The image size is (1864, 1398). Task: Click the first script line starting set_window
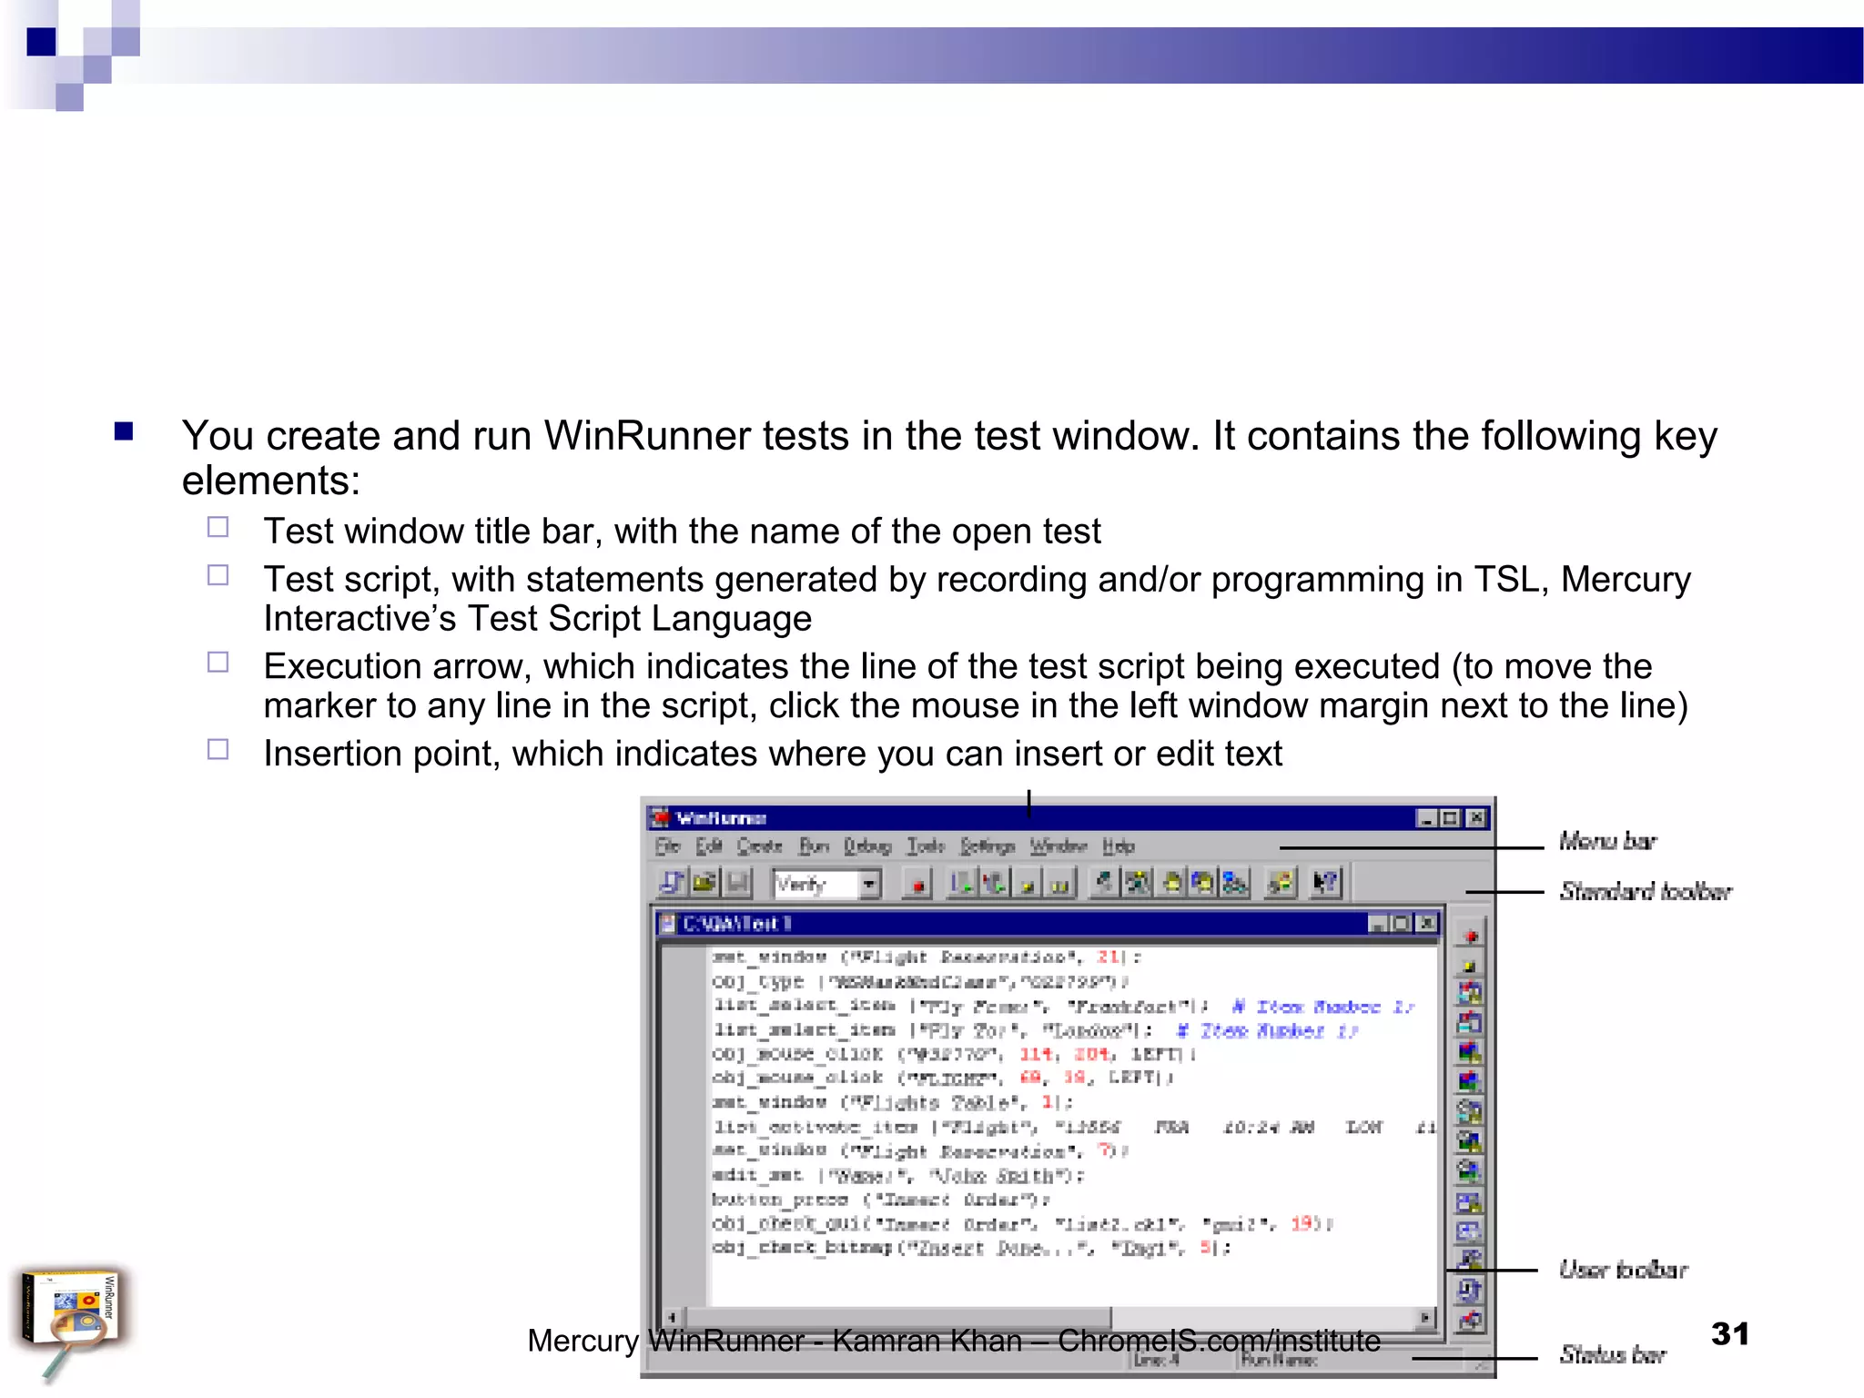pyautogui.click(x=927, y=957)
